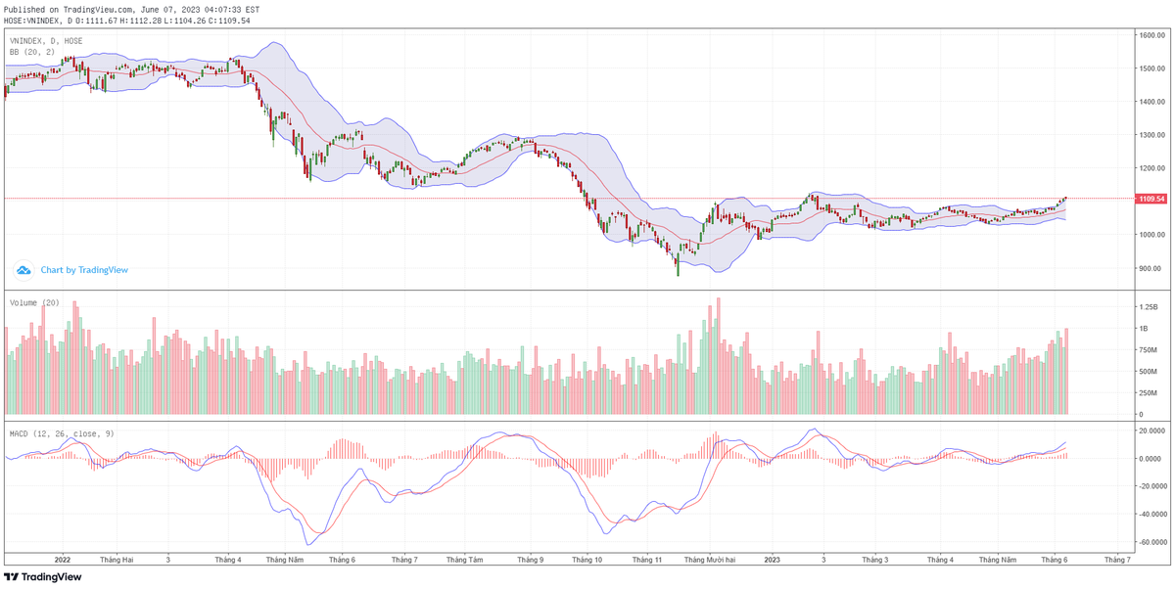Click the VNINDEX, D, HOSE symbol legend

point(46,41)
